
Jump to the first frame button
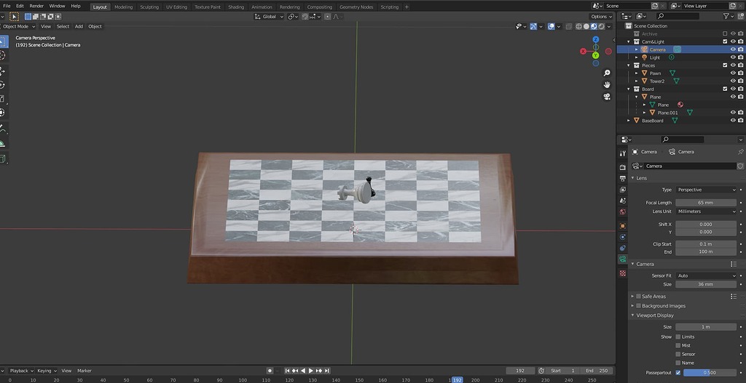tap(287, 371)
